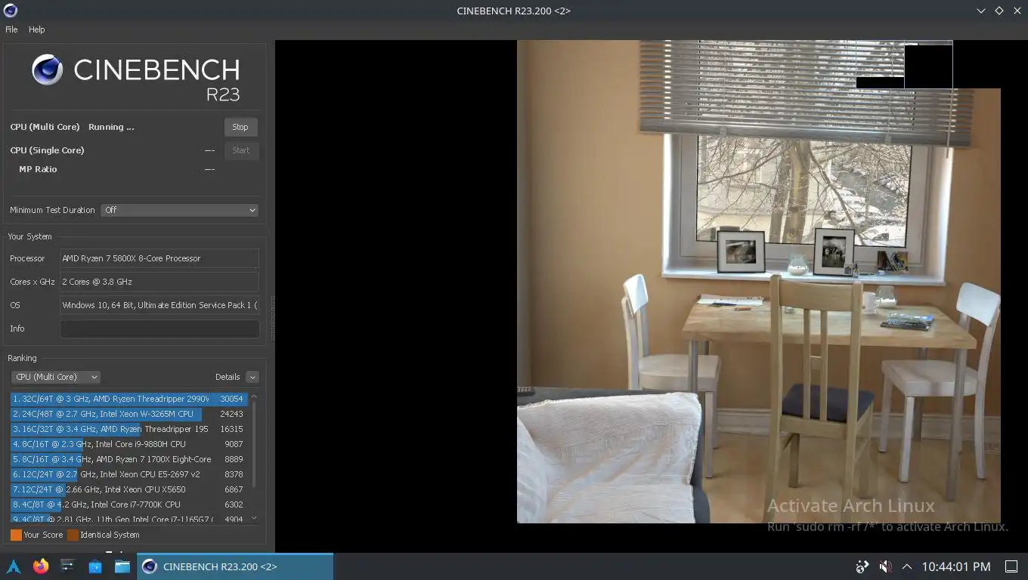Open System Settings from the taskbar
The width and height of the screenshot is (1028, 580).
[x=68, y=566]
